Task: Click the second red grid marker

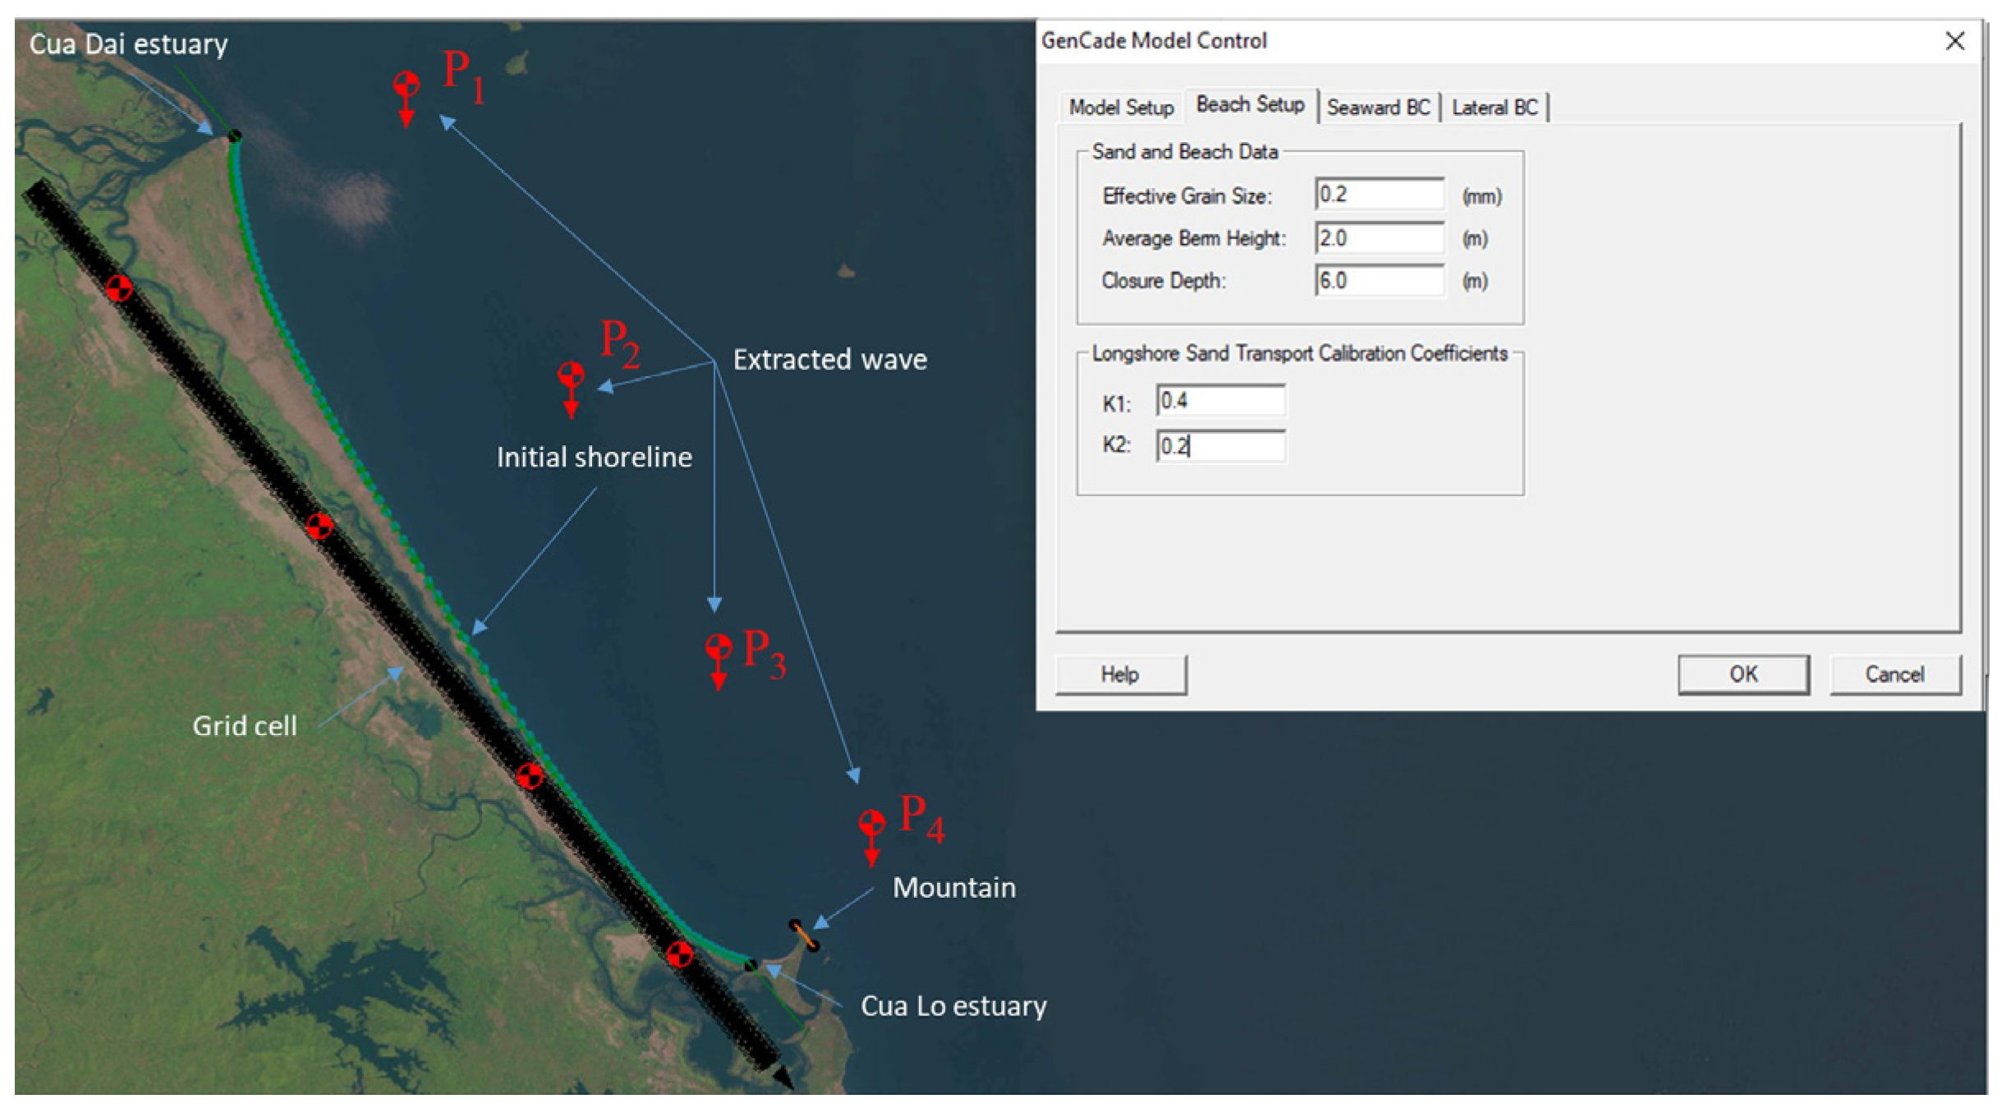Action: point(319,526)
